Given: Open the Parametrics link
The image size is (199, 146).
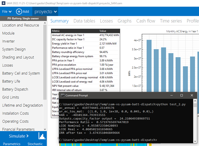Looking at the screenshot, I should coord(11,144).
